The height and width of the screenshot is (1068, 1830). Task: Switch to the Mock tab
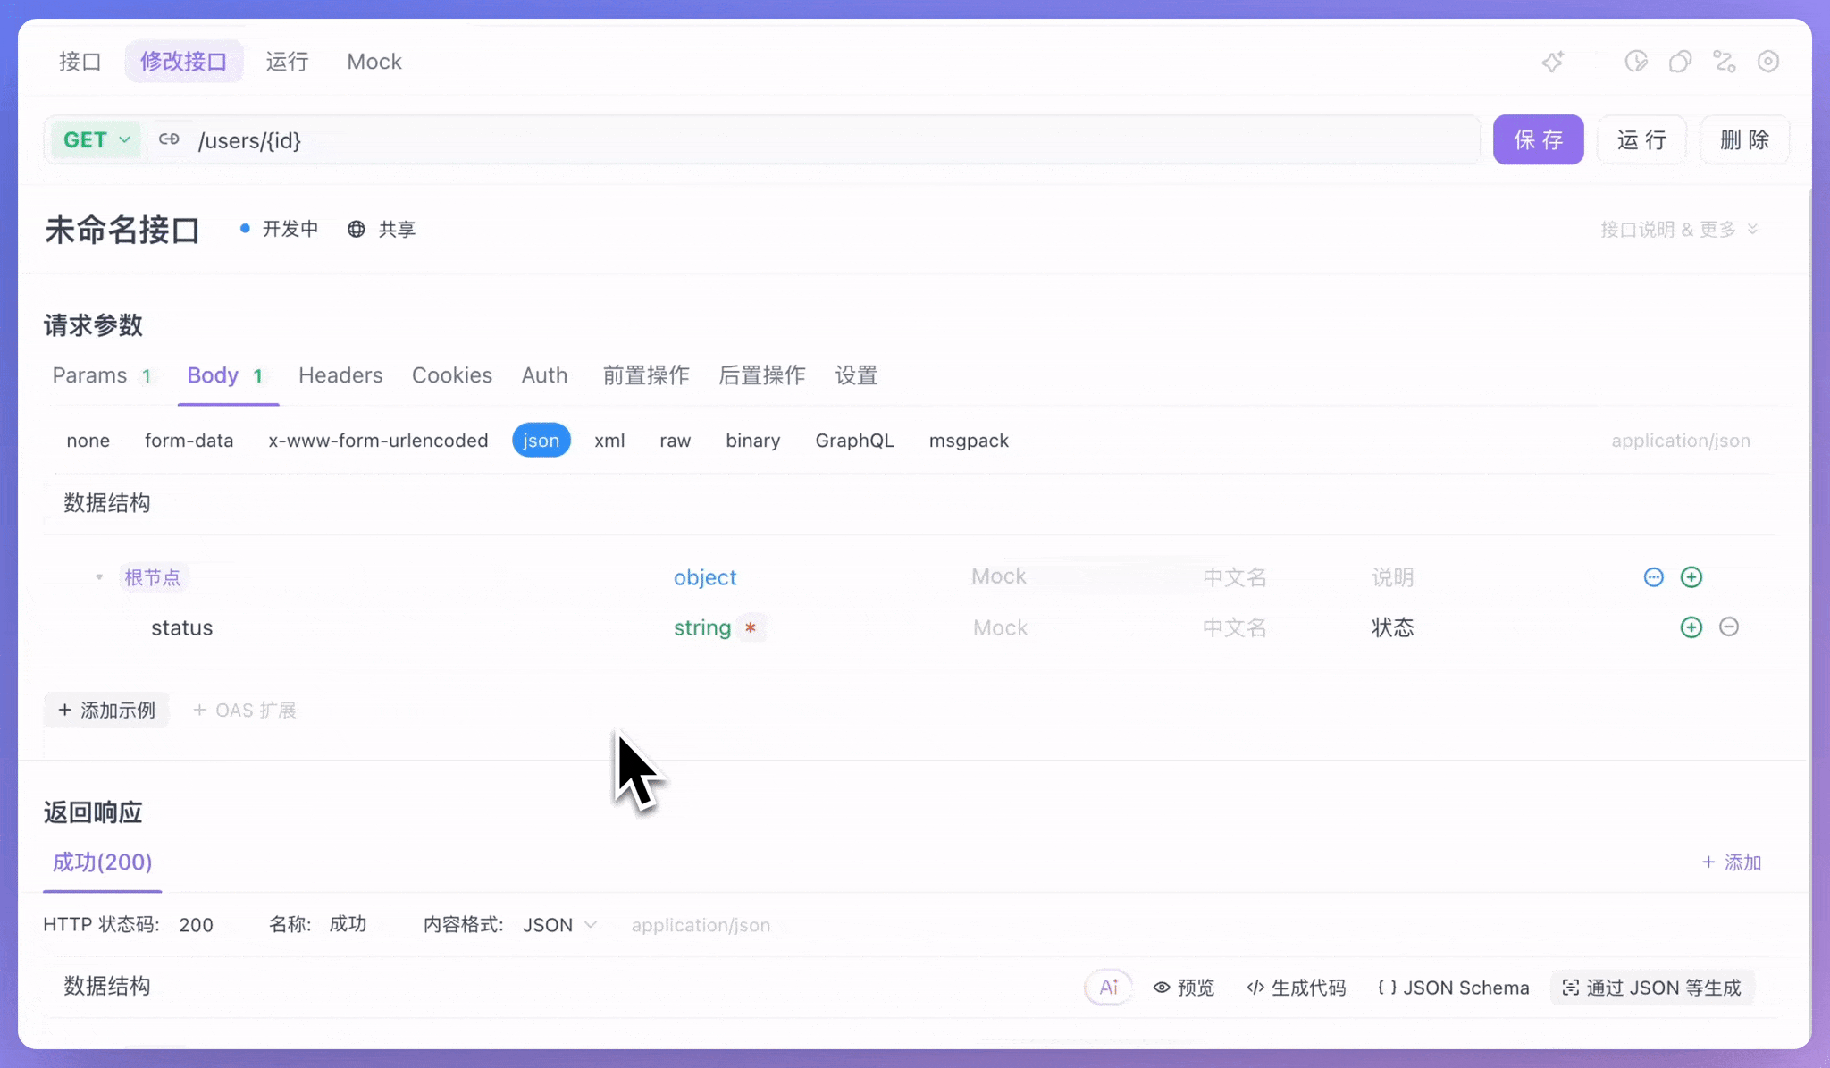click(374, 62)
